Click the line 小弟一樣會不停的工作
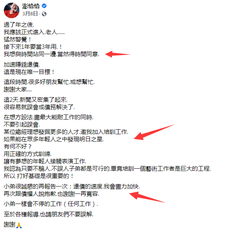The image size is (237, 231). pyautogui.click(x=51, y=204)
